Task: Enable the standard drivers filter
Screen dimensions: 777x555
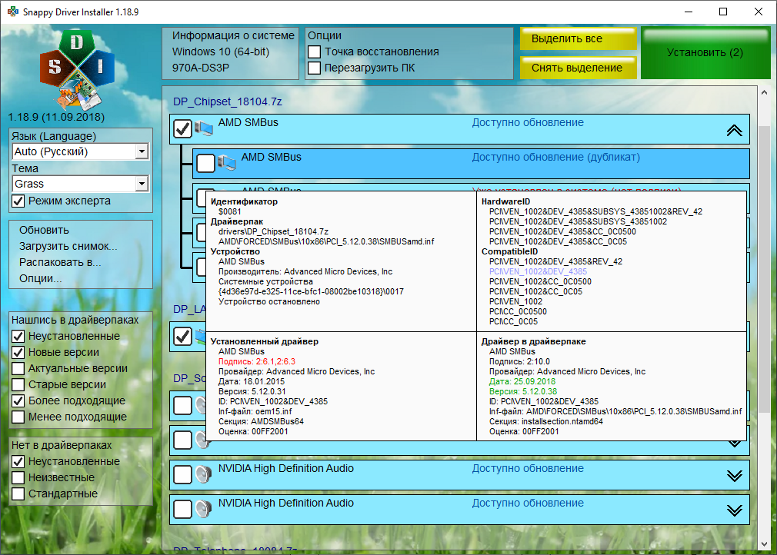Action: [18, 494]
